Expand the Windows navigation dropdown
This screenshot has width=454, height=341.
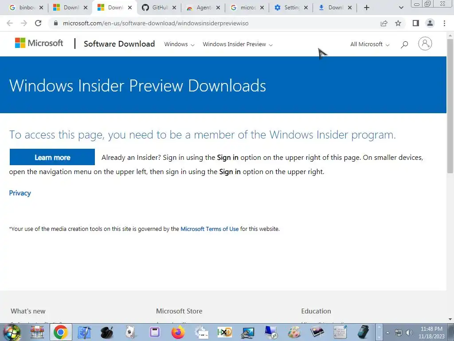pyautogui.click(x=179, y=44)
